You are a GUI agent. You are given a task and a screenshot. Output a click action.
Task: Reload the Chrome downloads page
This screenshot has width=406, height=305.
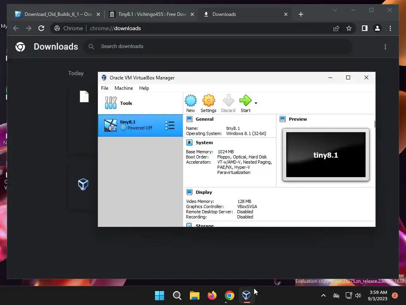[x=41, y=28]
